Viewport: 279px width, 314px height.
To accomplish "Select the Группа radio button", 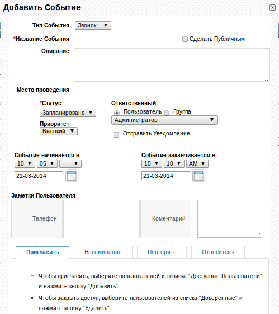I will point(167,113).
